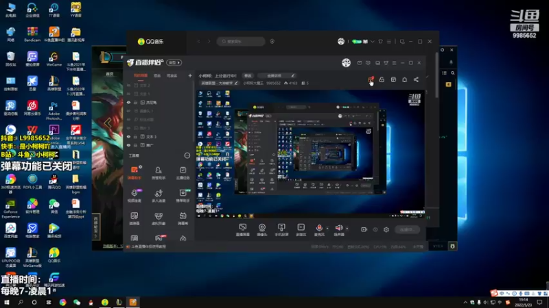Expand the speaker options arrow
Viewport: 549px width, 308px height.
tap(347, 229)
